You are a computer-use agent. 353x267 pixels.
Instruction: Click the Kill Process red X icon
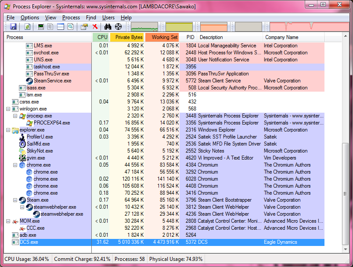coord(95,27)
